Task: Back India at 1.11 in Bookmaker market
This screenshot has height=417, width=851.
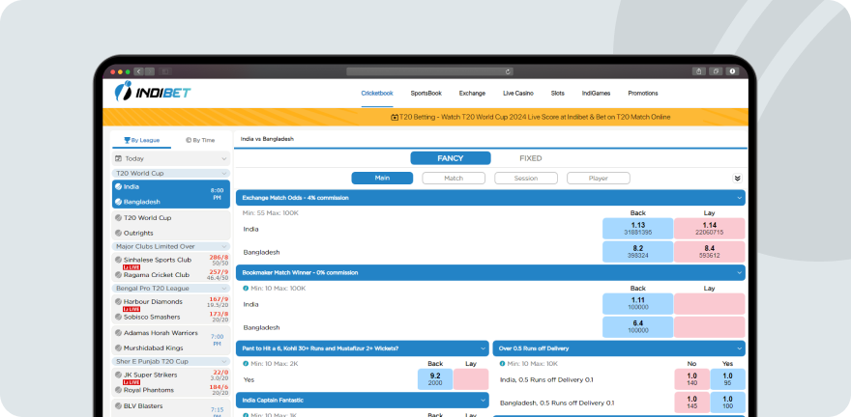Action: click(x=637, y=304)
